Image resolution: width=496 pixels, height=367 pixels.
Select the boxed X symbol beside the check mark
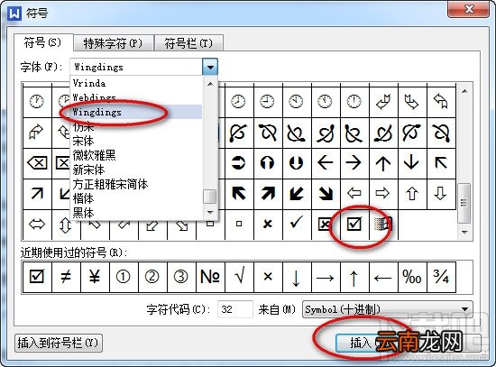click(326, 225)
